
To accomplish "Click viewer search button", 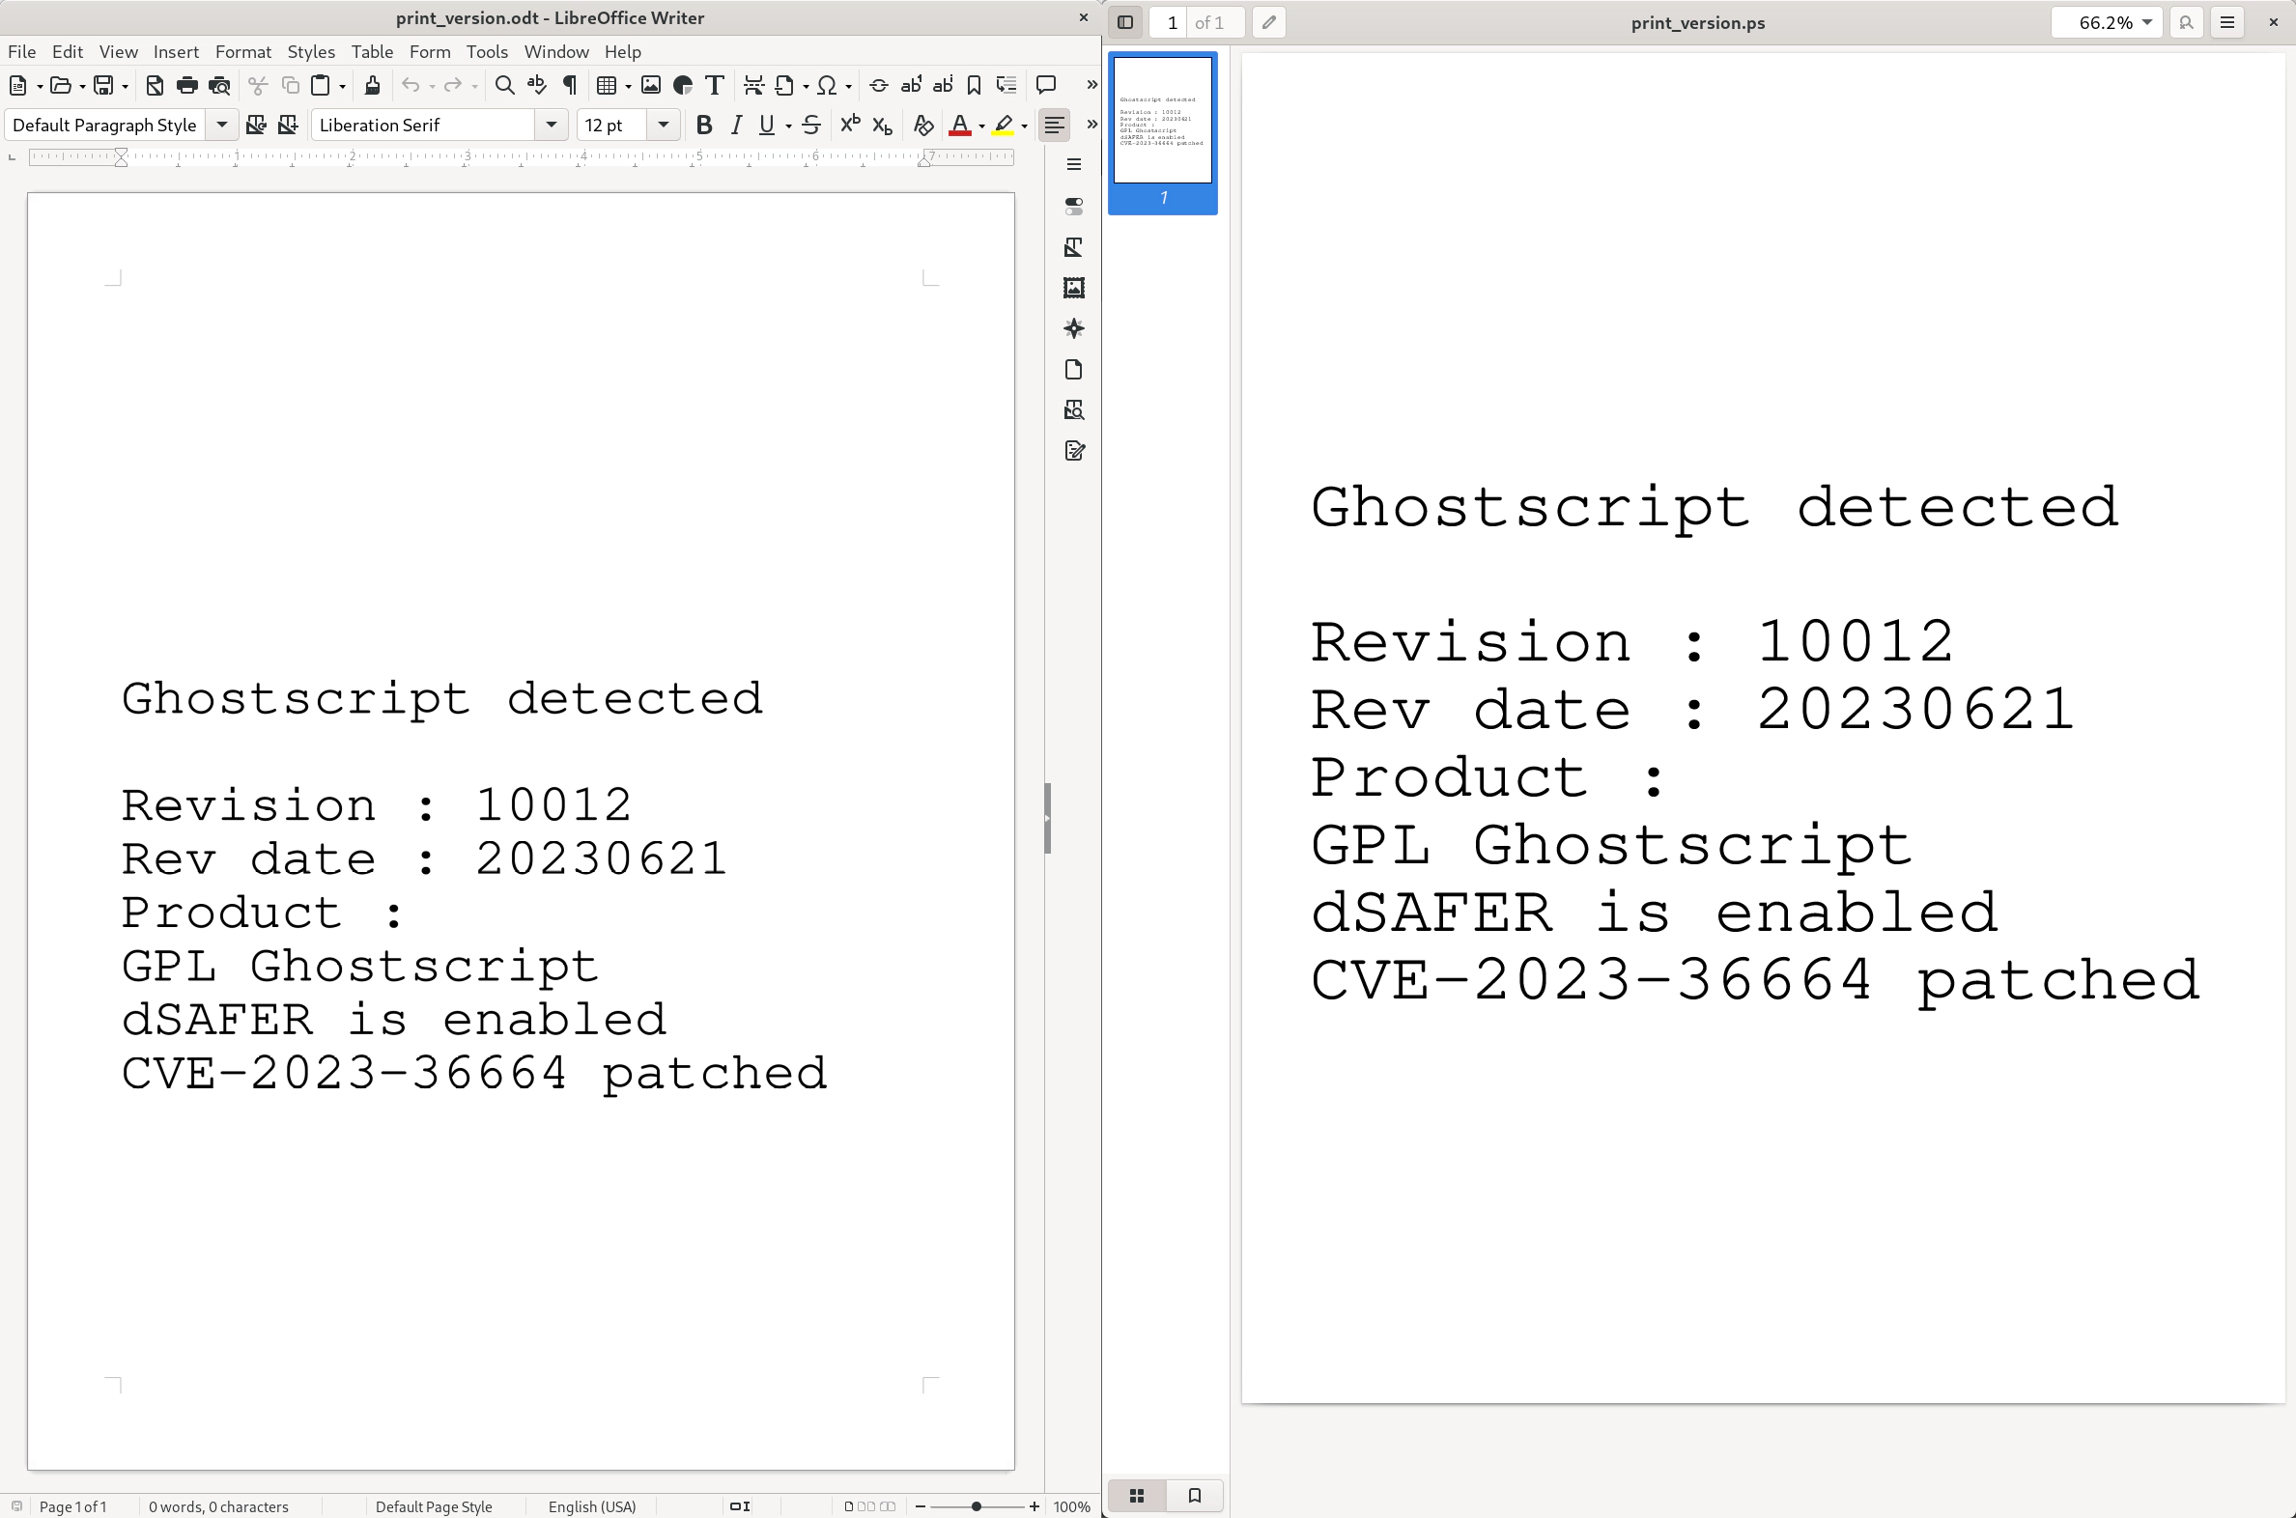I will coord(2186,22).
